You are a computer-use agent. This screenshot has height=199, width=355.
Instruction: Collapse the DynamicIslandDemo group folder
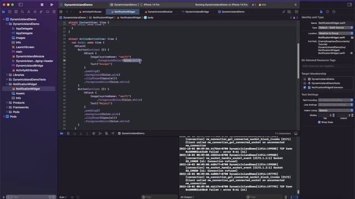click(7, 24)
